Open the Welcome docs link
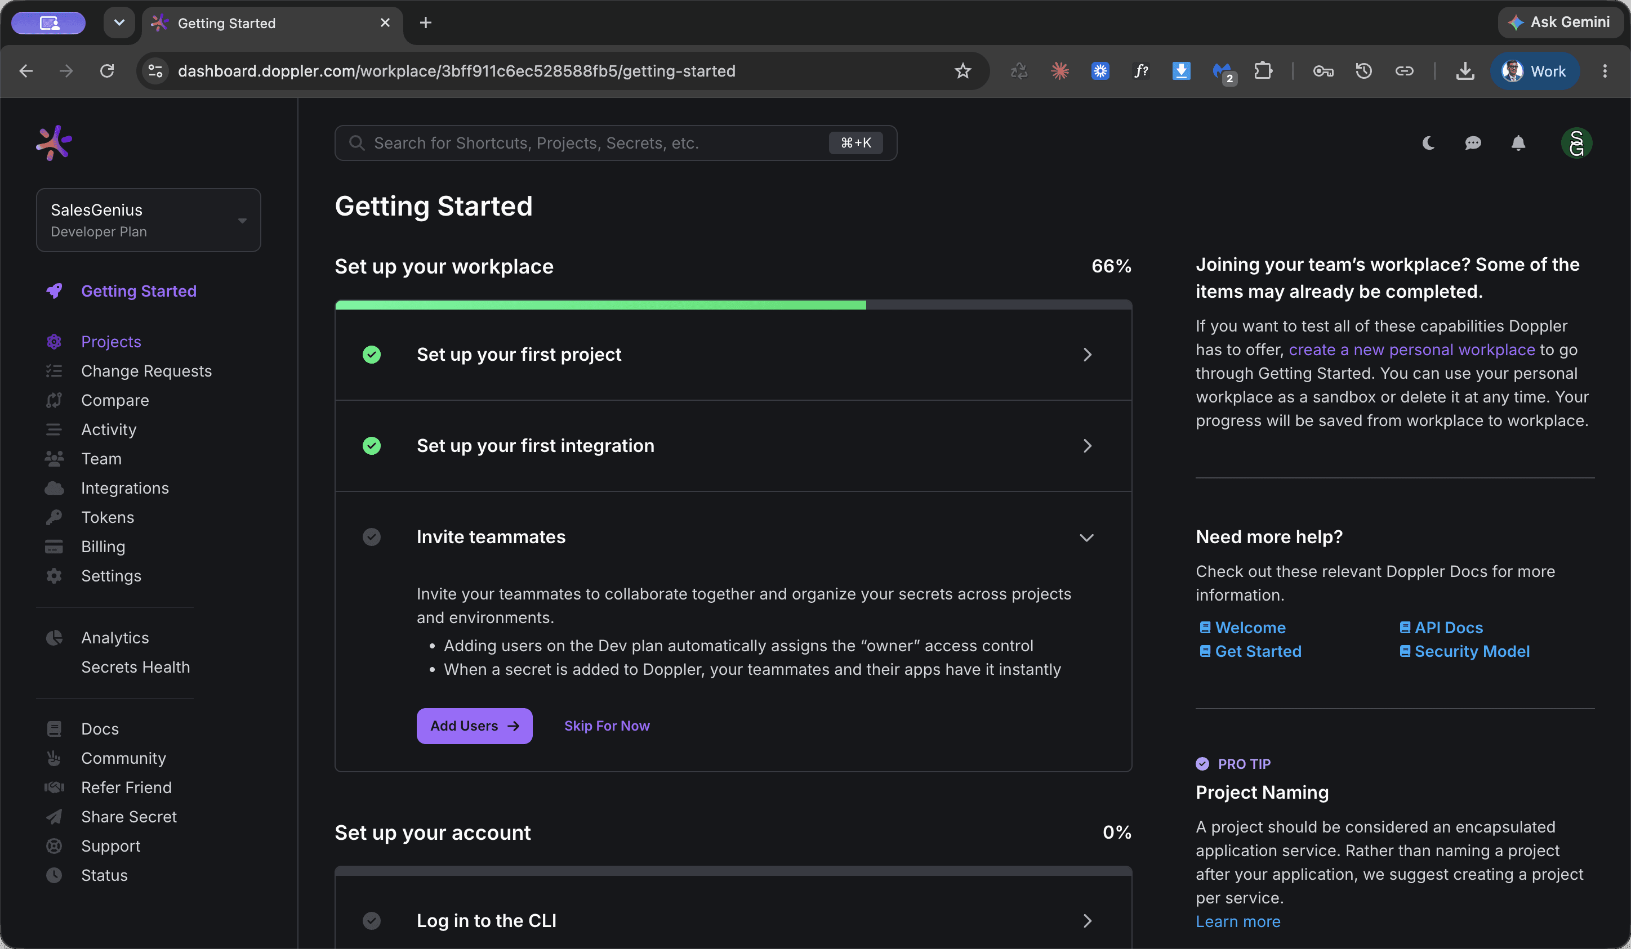 pos(1242,628)
